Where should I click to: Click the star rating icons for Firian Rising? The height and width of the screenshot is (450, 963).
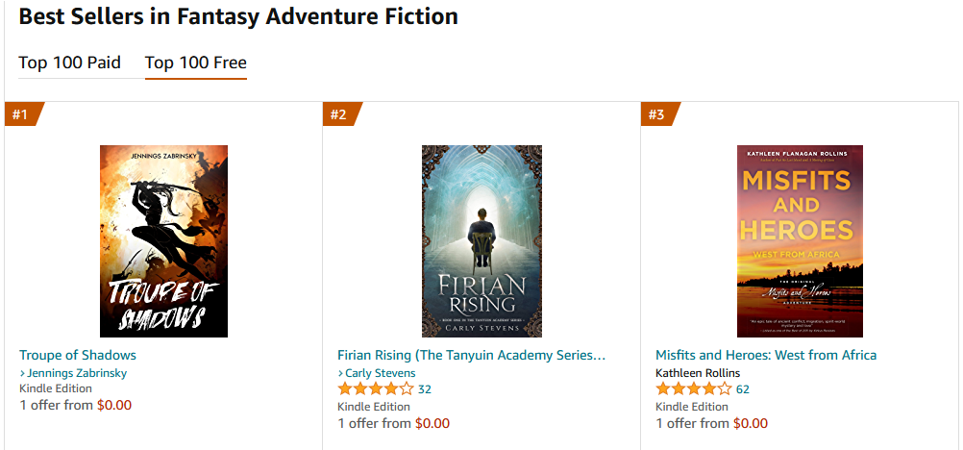click(376, 389)
